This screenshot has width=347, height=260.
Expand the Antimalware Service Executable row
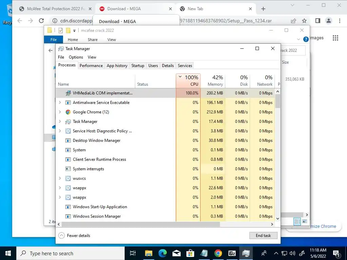tap(60, 103)
